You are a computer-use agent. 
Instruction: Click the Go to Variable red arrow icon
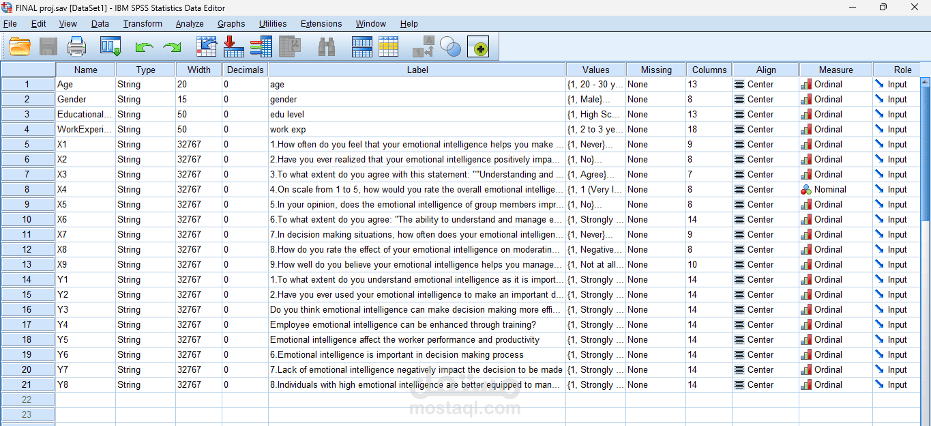[233, 46]
